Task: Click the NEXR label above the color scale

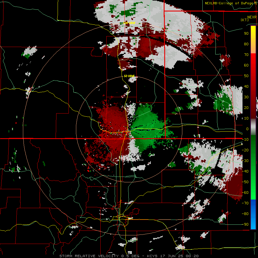Action: click(252, 17)
